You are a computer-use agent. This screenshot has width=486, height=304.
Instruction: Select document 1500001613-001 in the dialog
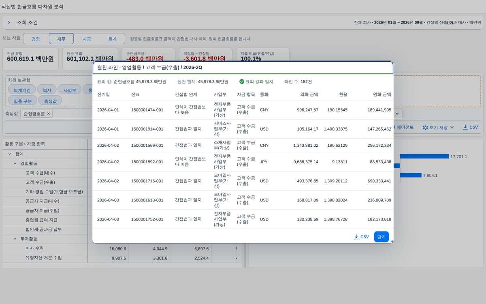[147, 200]
